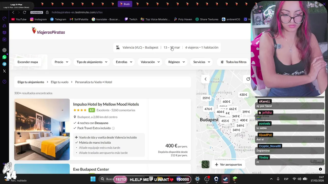
Task: Expand the Servicios filter dropdown
Action: (202, 62)
